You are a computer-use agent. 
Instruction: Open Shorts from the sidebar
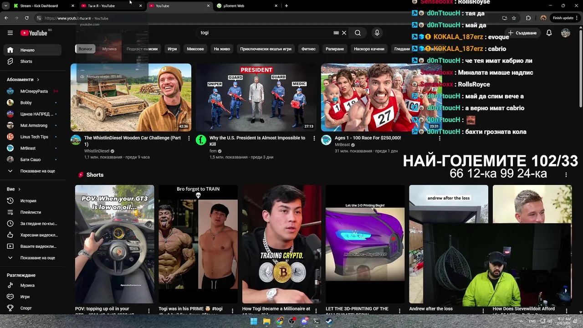tap(32, 61)
